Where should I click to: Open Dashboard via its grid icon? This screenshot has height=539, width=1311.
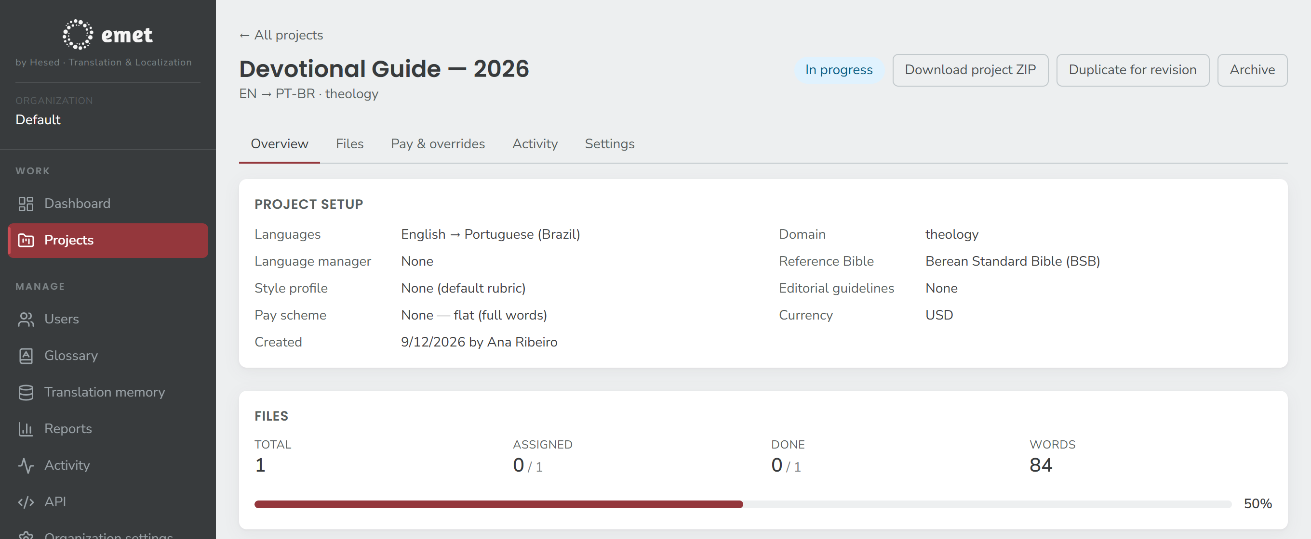(26, 204)
